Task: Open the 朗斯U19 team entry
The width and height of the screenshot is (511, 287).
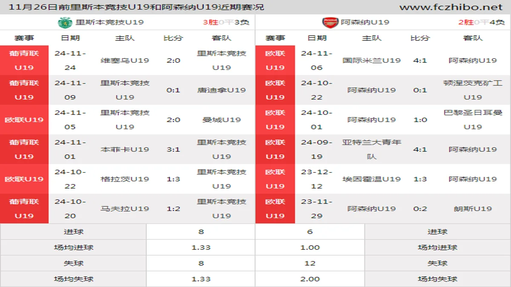Action: 473,209
